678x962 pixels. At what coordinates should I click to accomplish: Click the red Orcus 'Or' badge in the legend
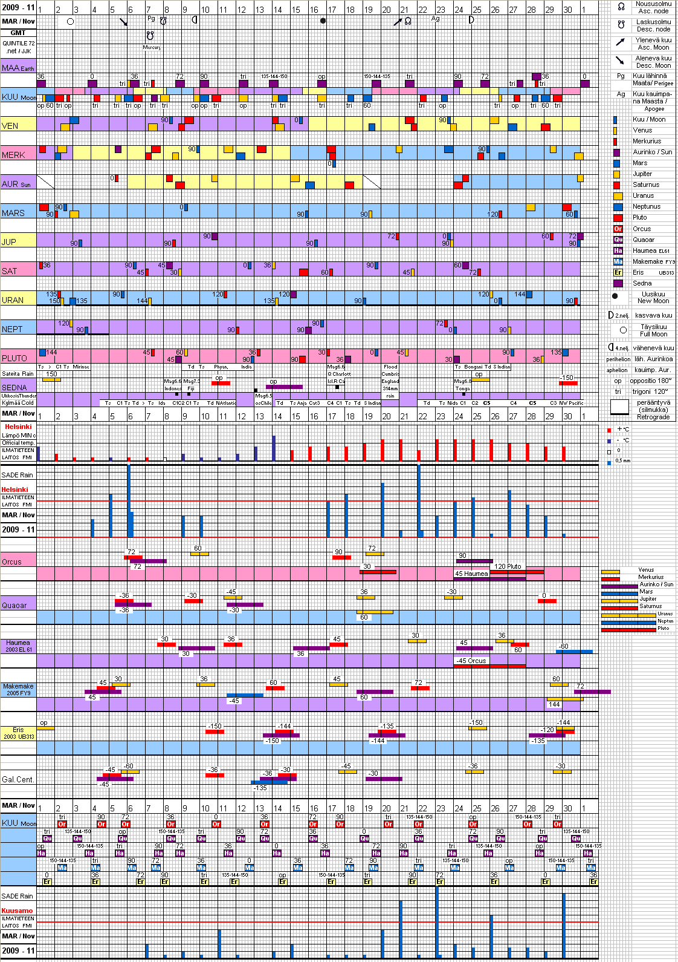(618, 229)
